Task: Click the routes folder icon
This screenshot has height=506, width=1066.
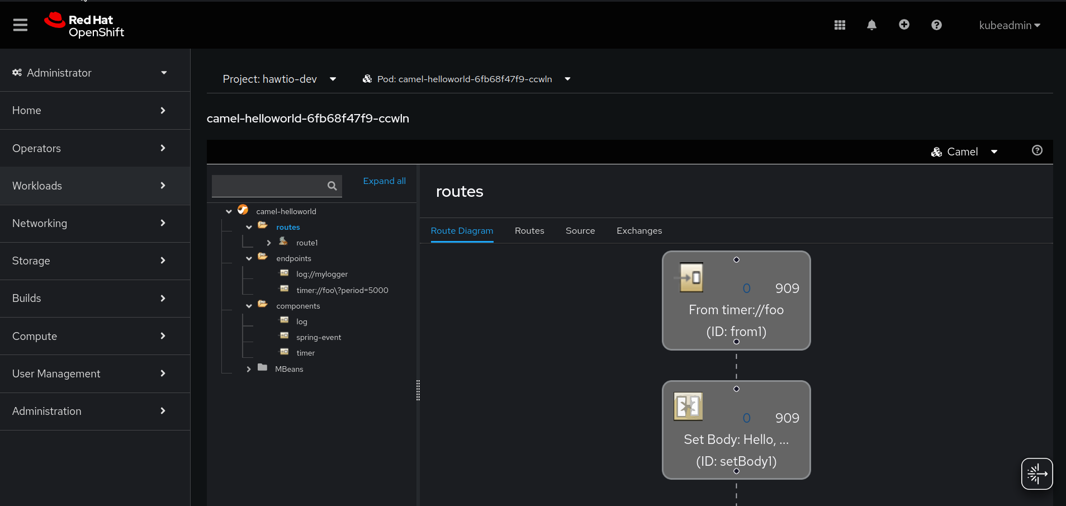Action: point(263,225)
